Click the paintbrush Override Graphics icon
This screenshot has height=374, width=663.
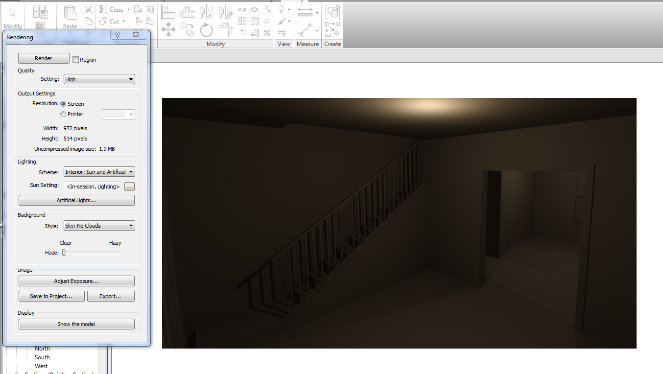pos(282,22)
